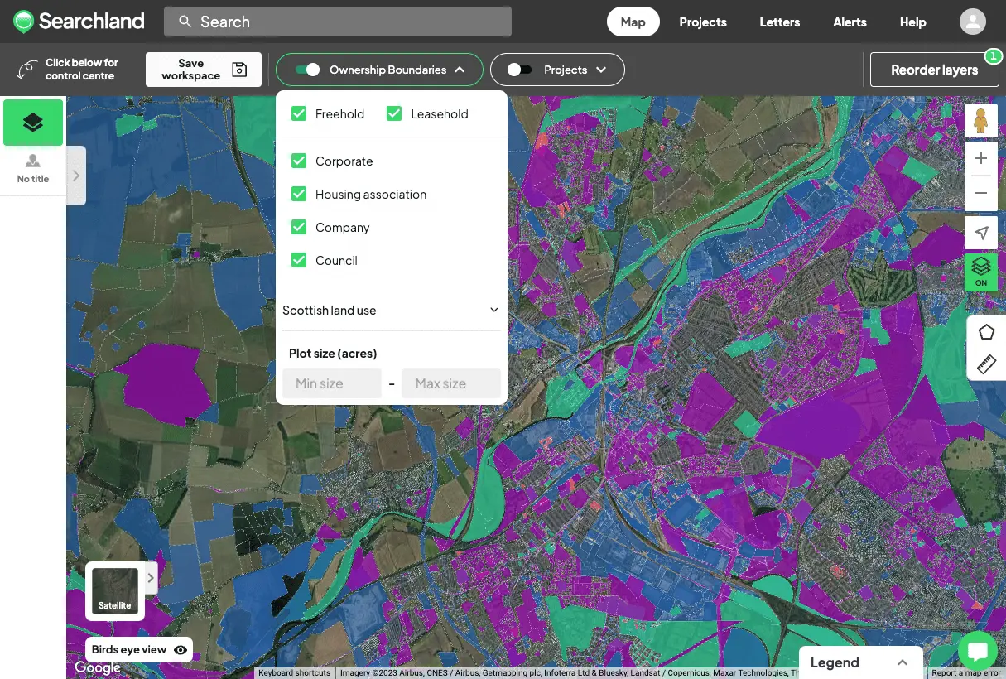This screenshot has width=1006, height=679.
Task: Open the Letters nav item
Action: pos(780,22)
